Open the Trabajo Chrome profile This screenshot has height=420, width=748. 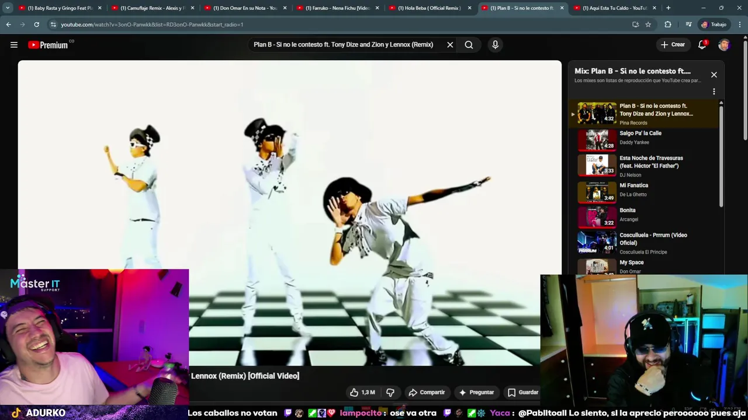tap(714, 24)
